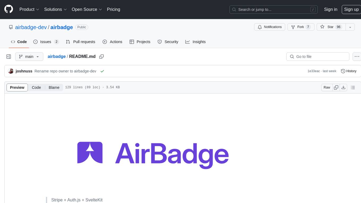Click the Fork count 7

(x=308, y=27)
